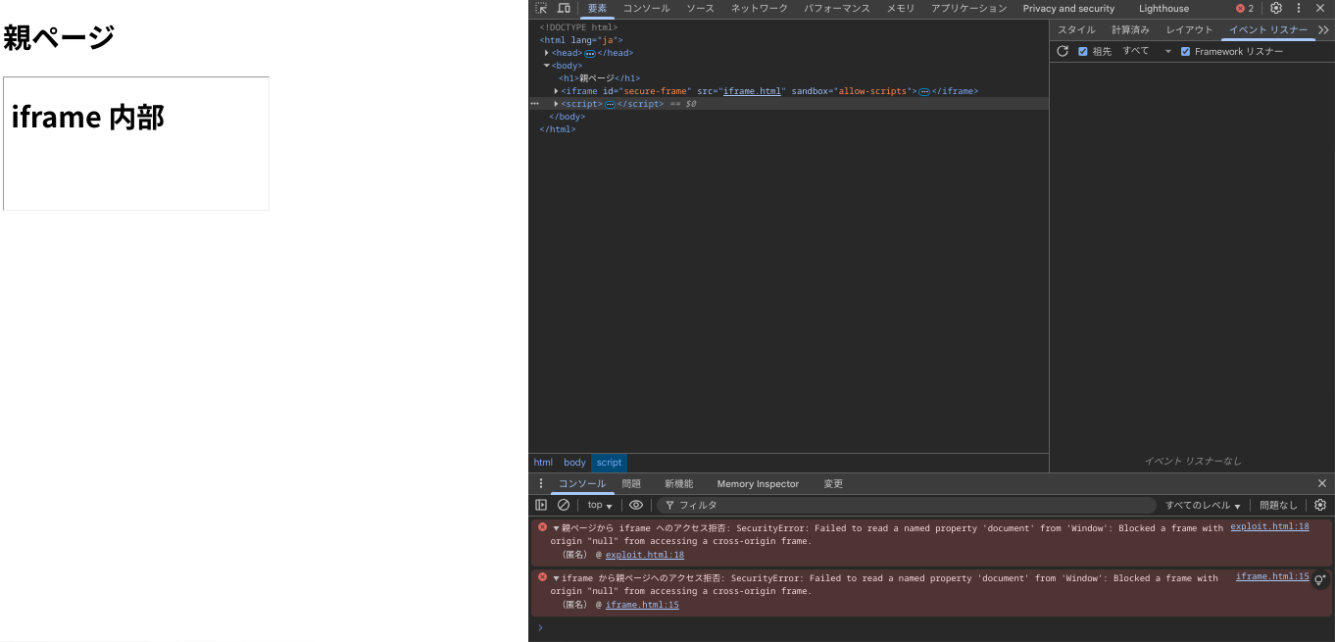Open the Memory Inspector drawer tab
This screenshot has height=642, width=1335.
click(x=758, y=484)
